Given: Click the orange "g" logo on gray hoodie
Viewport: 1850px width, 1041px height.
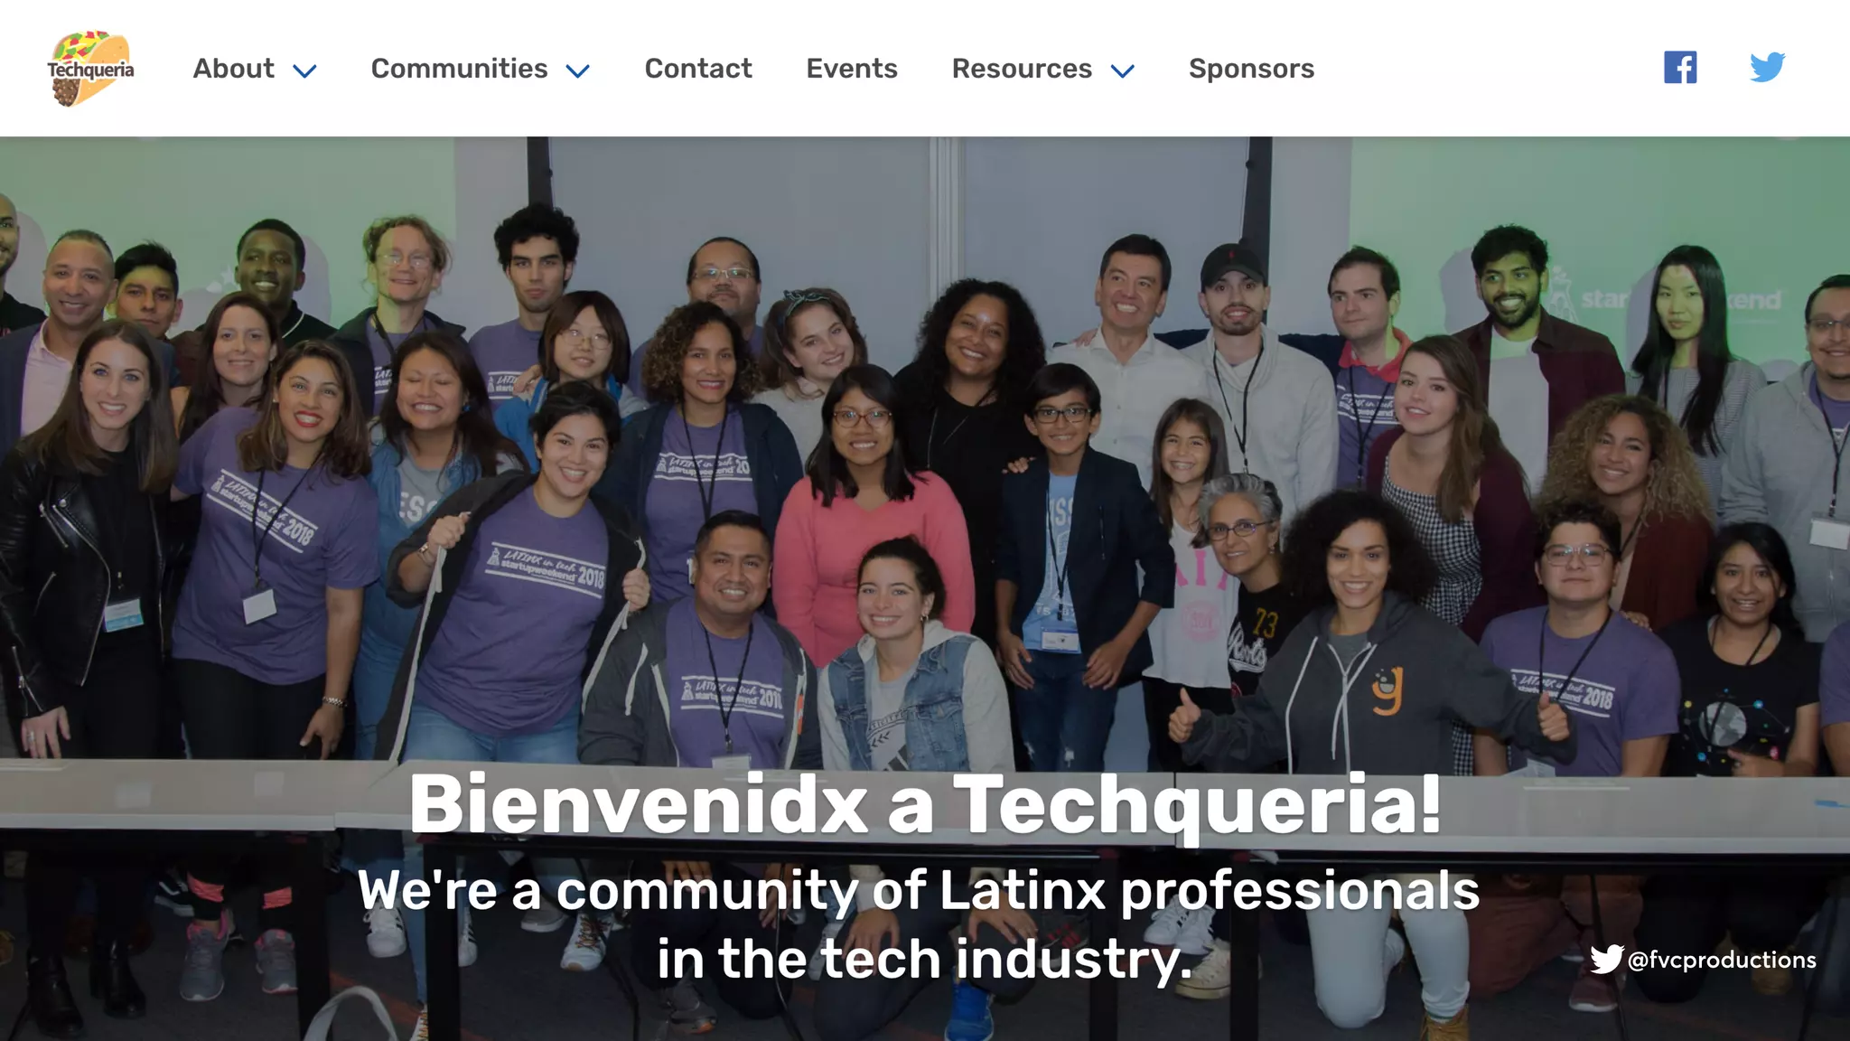Looking at the screenshot, I should click(x=1387, y=691).
